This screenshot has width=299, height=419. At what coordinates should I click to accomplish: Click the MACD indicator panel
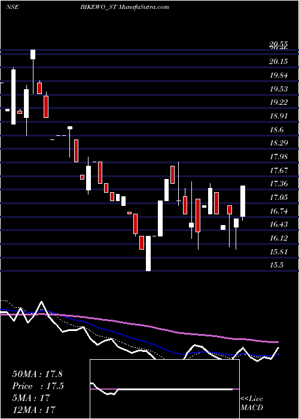[x=164, y=389]
